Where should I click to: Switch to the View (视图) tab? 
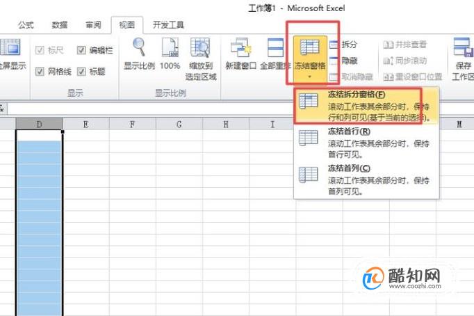[127, 25]
